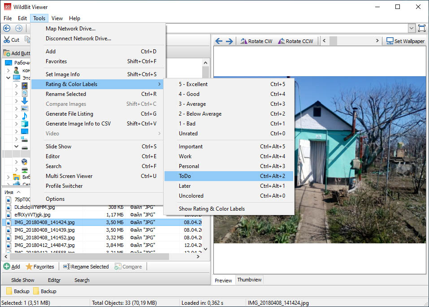
Task: Click the Cut scissors icon
Action: pos(7,40)
